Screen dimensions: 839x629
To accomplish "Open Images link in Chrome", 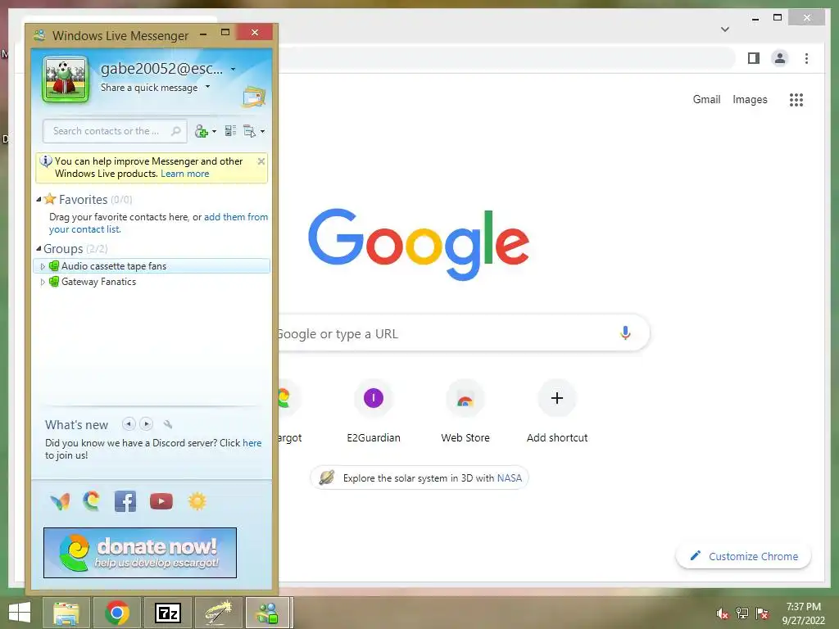I will pos(750,99).
